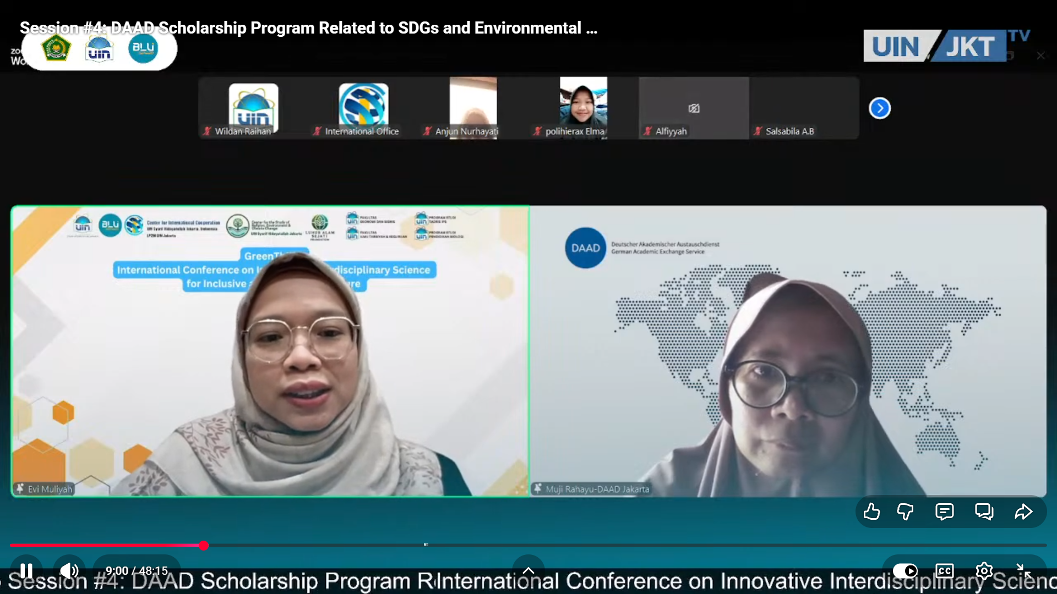The image size is (1057, 594).
Task: Select International Office participant tile
Action: pos(363,108)
